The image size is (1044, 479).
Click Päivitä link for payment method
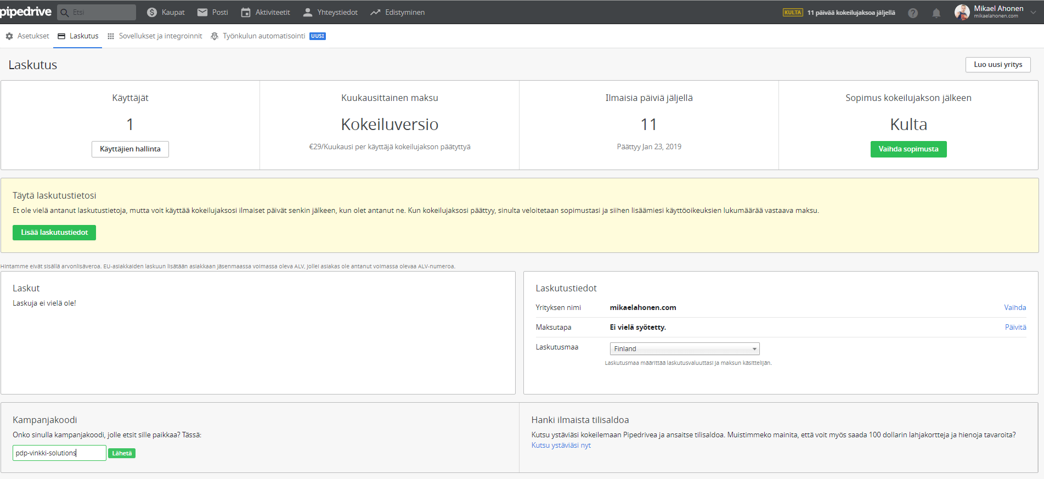[x=1015, y=328]
